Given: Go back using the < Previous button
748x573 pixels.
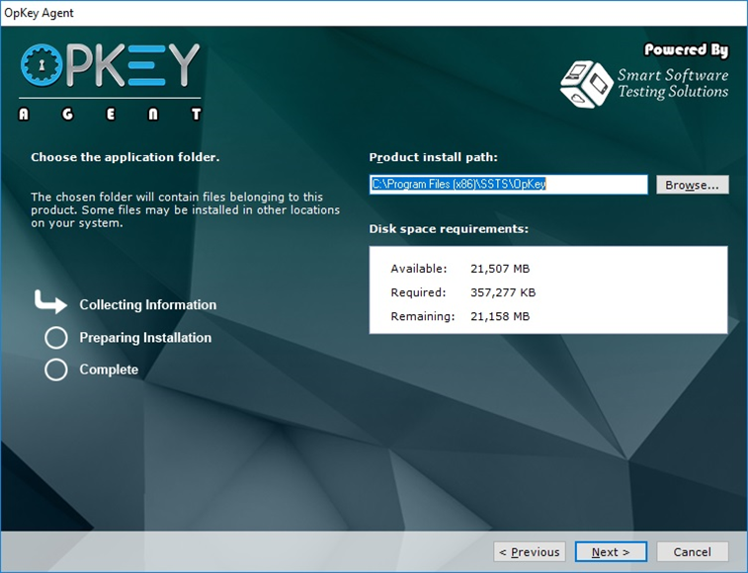Looking at the screenshot, I should coord(529,552).
